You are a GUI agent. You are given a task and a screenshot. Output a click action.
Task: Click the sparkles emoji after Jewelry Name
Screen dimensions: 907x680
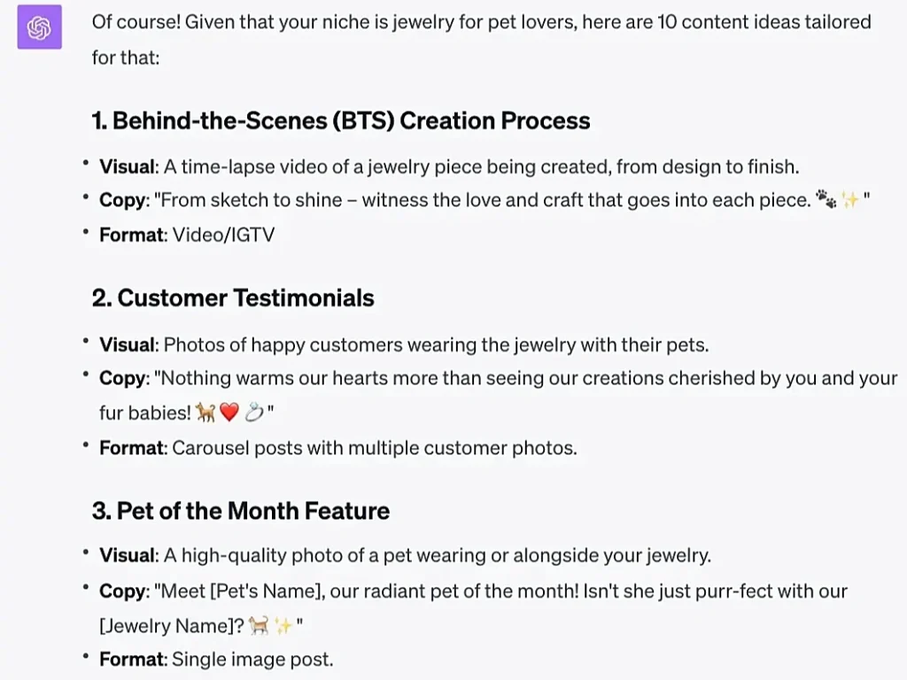(283, 626)
